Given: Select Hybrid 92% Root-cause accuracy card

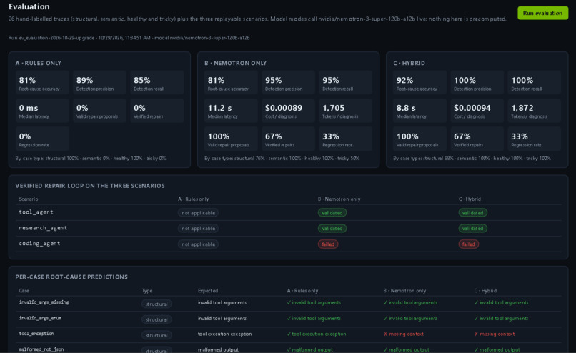Looking at the screenshot, I should [420, 83].
